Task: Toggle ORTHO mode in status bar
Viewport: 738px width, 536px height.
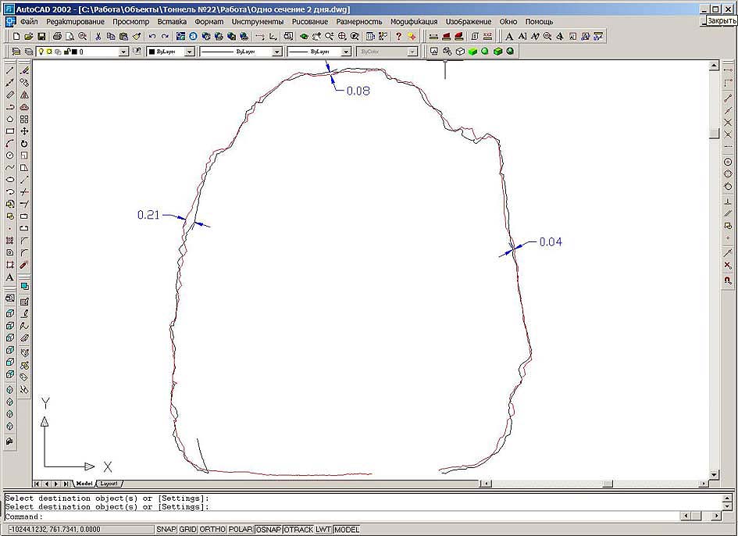Action: point(212,530)
